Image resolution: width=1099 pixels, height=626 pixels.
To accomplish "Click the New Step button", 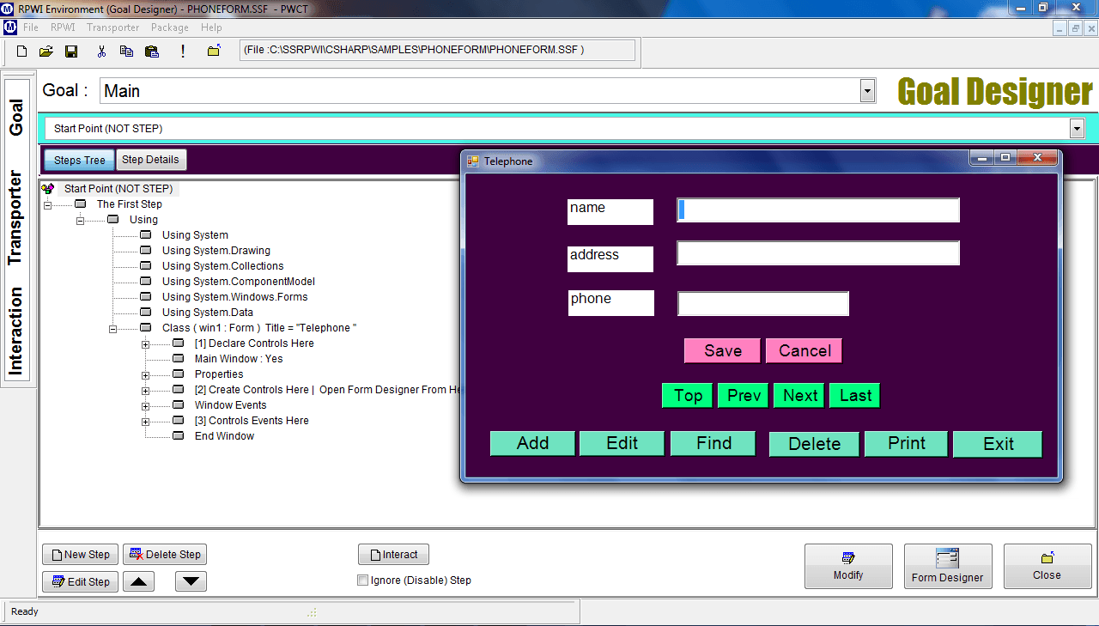I will click(80, 554).
